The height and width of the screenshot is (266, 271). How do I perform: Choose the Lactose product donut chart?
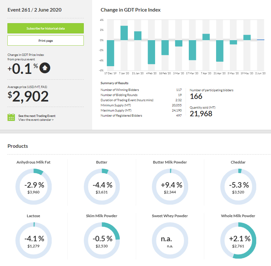click(33, 240)
